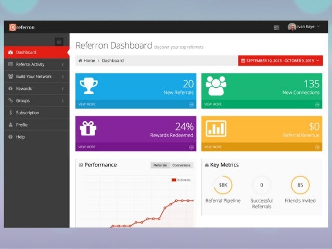This screenshot has width=332, height=249.
Task: Click the bar chart icon on Referral Revenue card
Action: click(x=216, y=128)
